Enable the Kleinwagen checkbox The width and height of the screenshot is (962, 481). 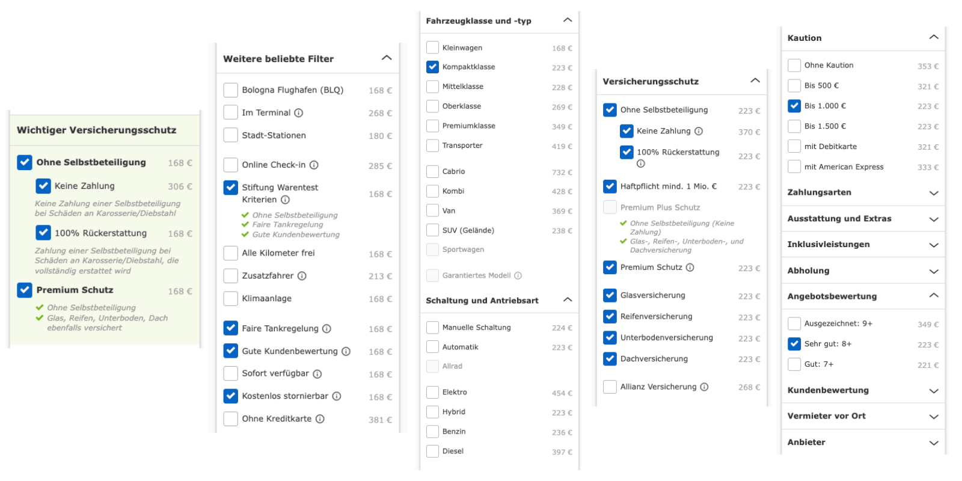(x=432, y=47)
